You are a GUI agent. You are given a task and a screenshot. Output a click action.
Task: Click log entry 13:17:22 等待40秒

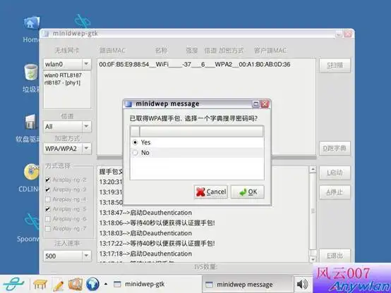pyautogui.click(x=157, y=244)
